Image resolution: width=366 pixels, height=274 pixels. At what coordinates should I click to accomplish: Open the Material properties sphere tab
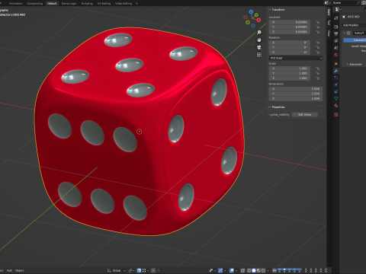click(x=336, y=106)
